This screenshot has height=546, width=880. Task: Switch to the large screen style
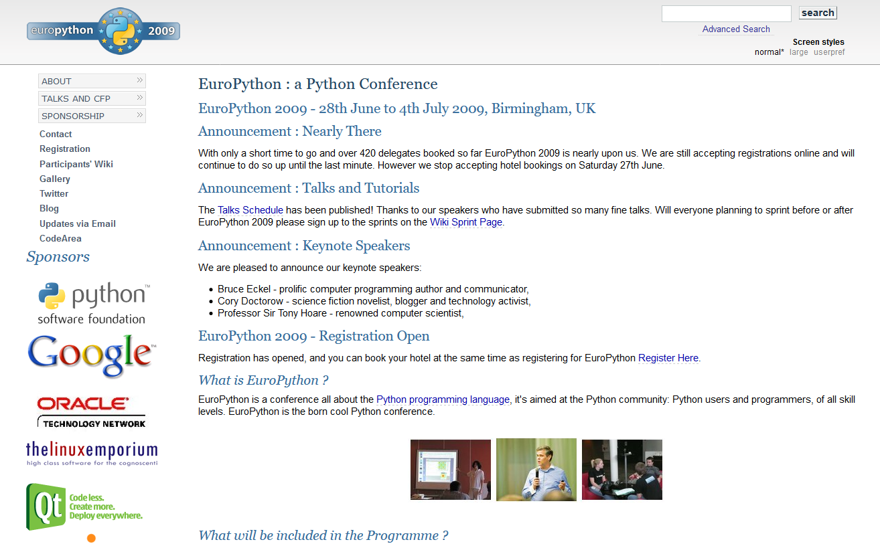(798, 52)
